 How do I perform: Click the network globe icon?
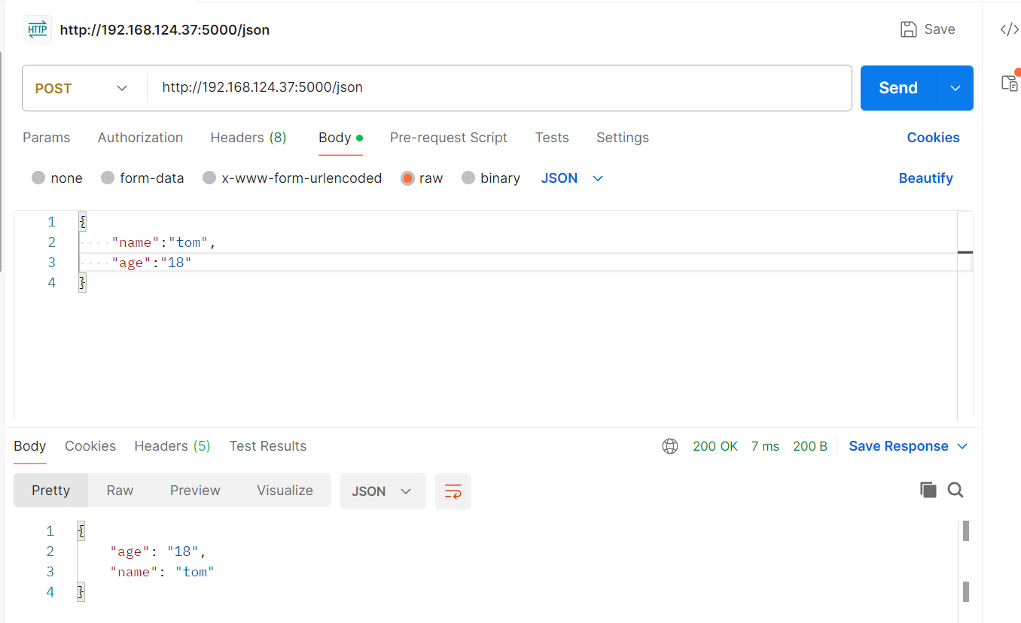pos(670,446)
